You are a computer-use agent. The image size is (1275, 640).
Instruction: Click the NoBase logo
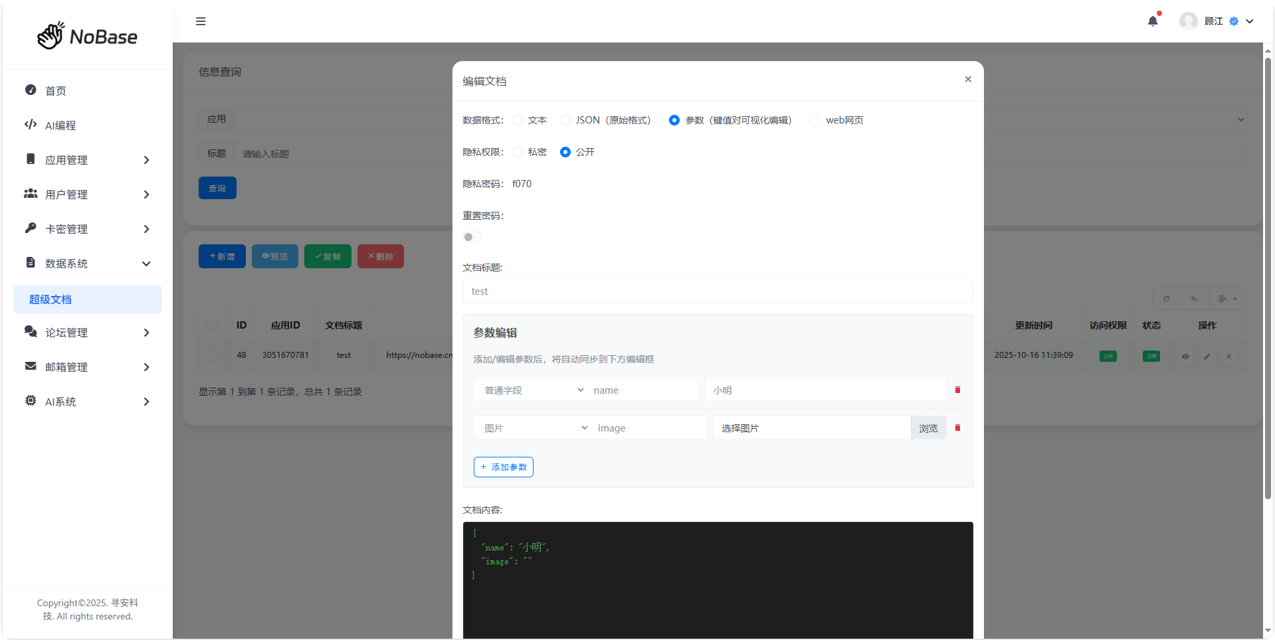(88, 37)
